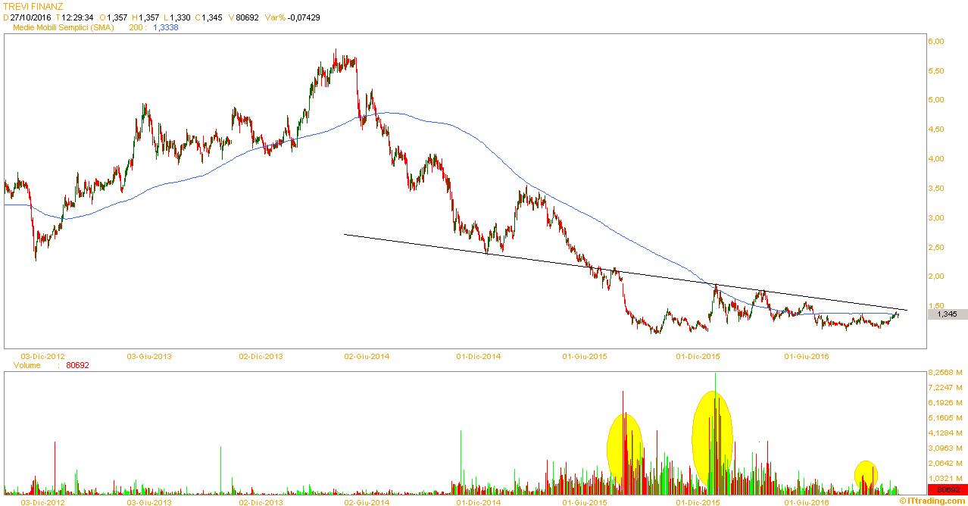968x506 pixels.
Task: Click the TREVI FINANZ chart title
Action: tap(33, 6)
